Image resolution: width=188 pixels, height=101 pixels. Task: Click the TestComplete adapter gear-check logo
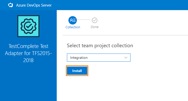pyautogui.click(x=28, y=26)
